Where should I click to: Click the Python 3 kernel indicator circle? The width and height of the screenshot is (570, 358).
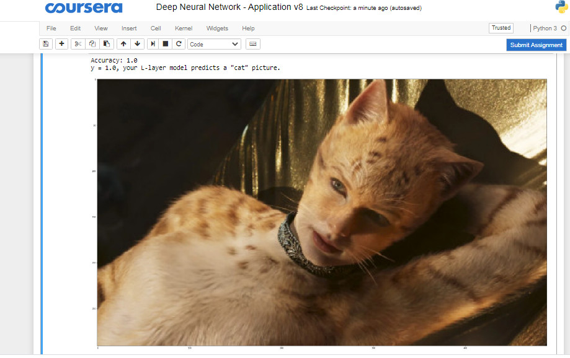563,28
